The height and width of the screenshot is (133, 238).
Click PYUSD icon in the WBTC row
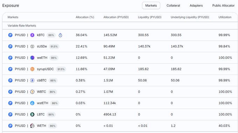point(10,92)
